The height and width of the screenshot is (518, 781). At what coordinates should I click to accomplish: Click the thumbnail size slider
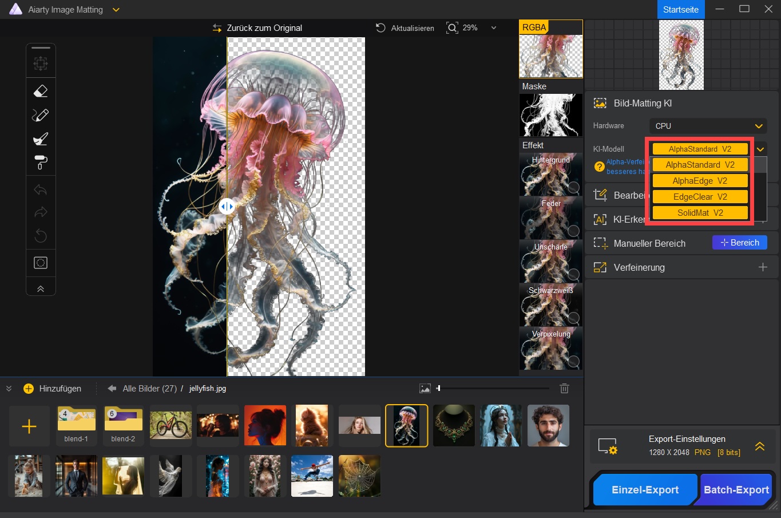tap(438, 389)
